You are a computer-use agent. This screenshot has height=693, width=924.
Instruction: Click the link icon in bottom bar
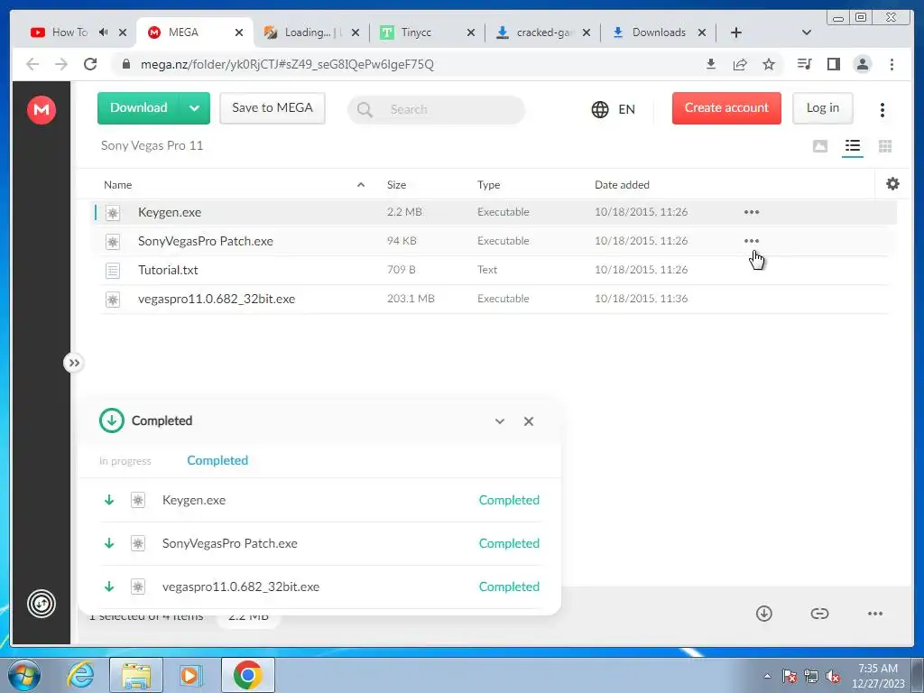click(819, 614)
